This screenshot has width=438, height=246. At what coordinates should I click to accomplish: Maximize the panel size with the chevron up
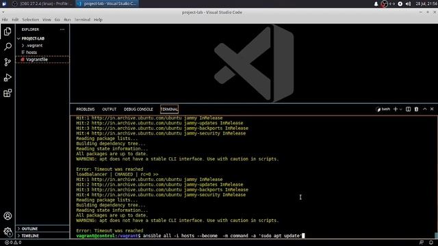point(424,109)
